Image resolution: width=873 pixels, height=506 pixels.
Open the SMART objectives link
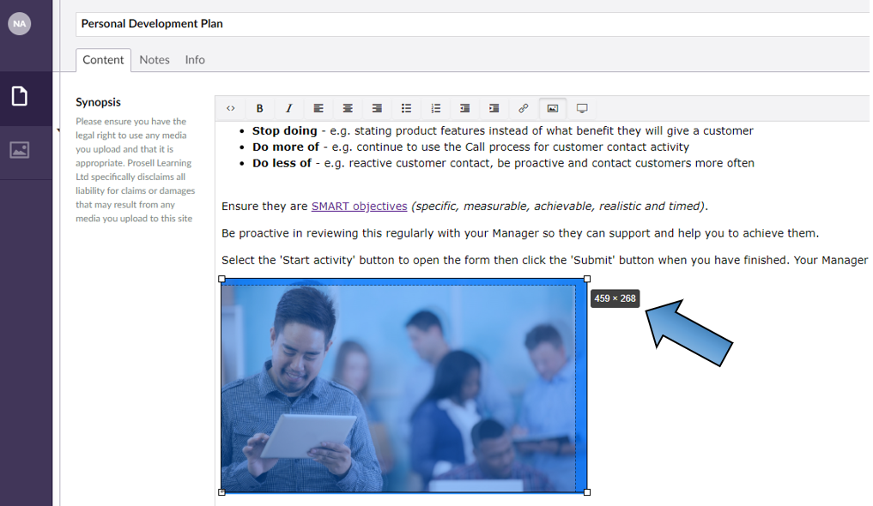coord(359,206)
